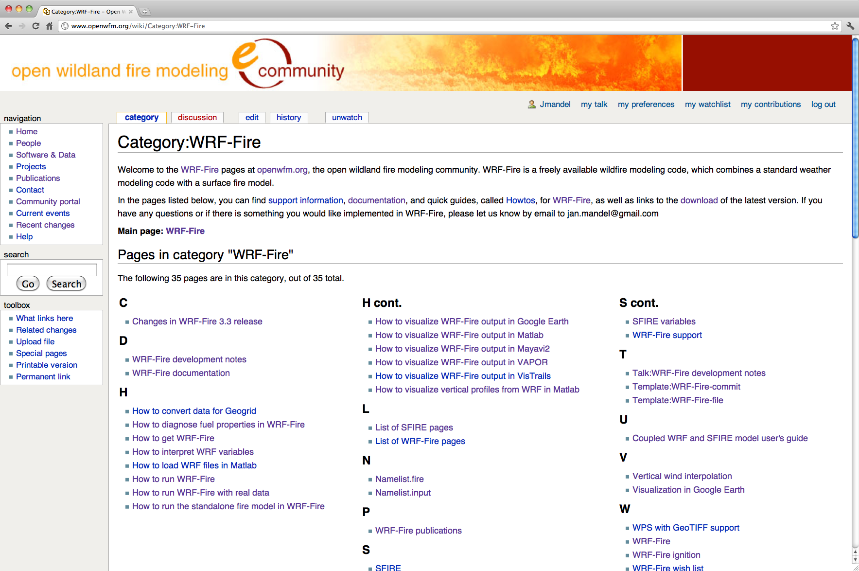
Task: Open How to load WRF files in Matlab
Action: click(194, 465)
